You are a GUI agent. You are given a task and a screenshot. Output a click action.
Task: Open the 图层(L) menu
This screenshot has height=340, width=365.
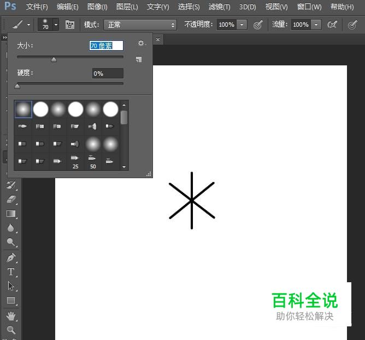127,7
